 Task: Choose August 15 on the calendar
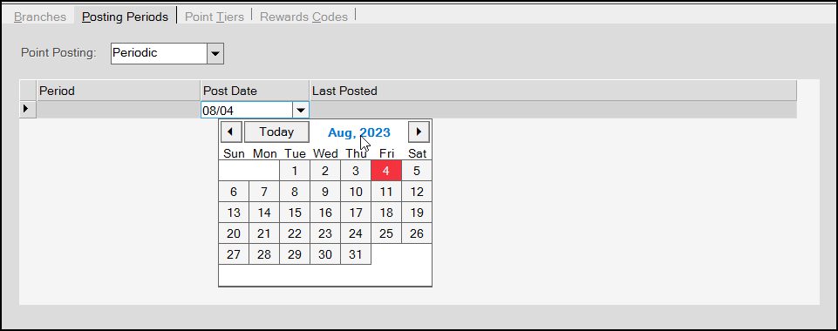pos(295,213)
